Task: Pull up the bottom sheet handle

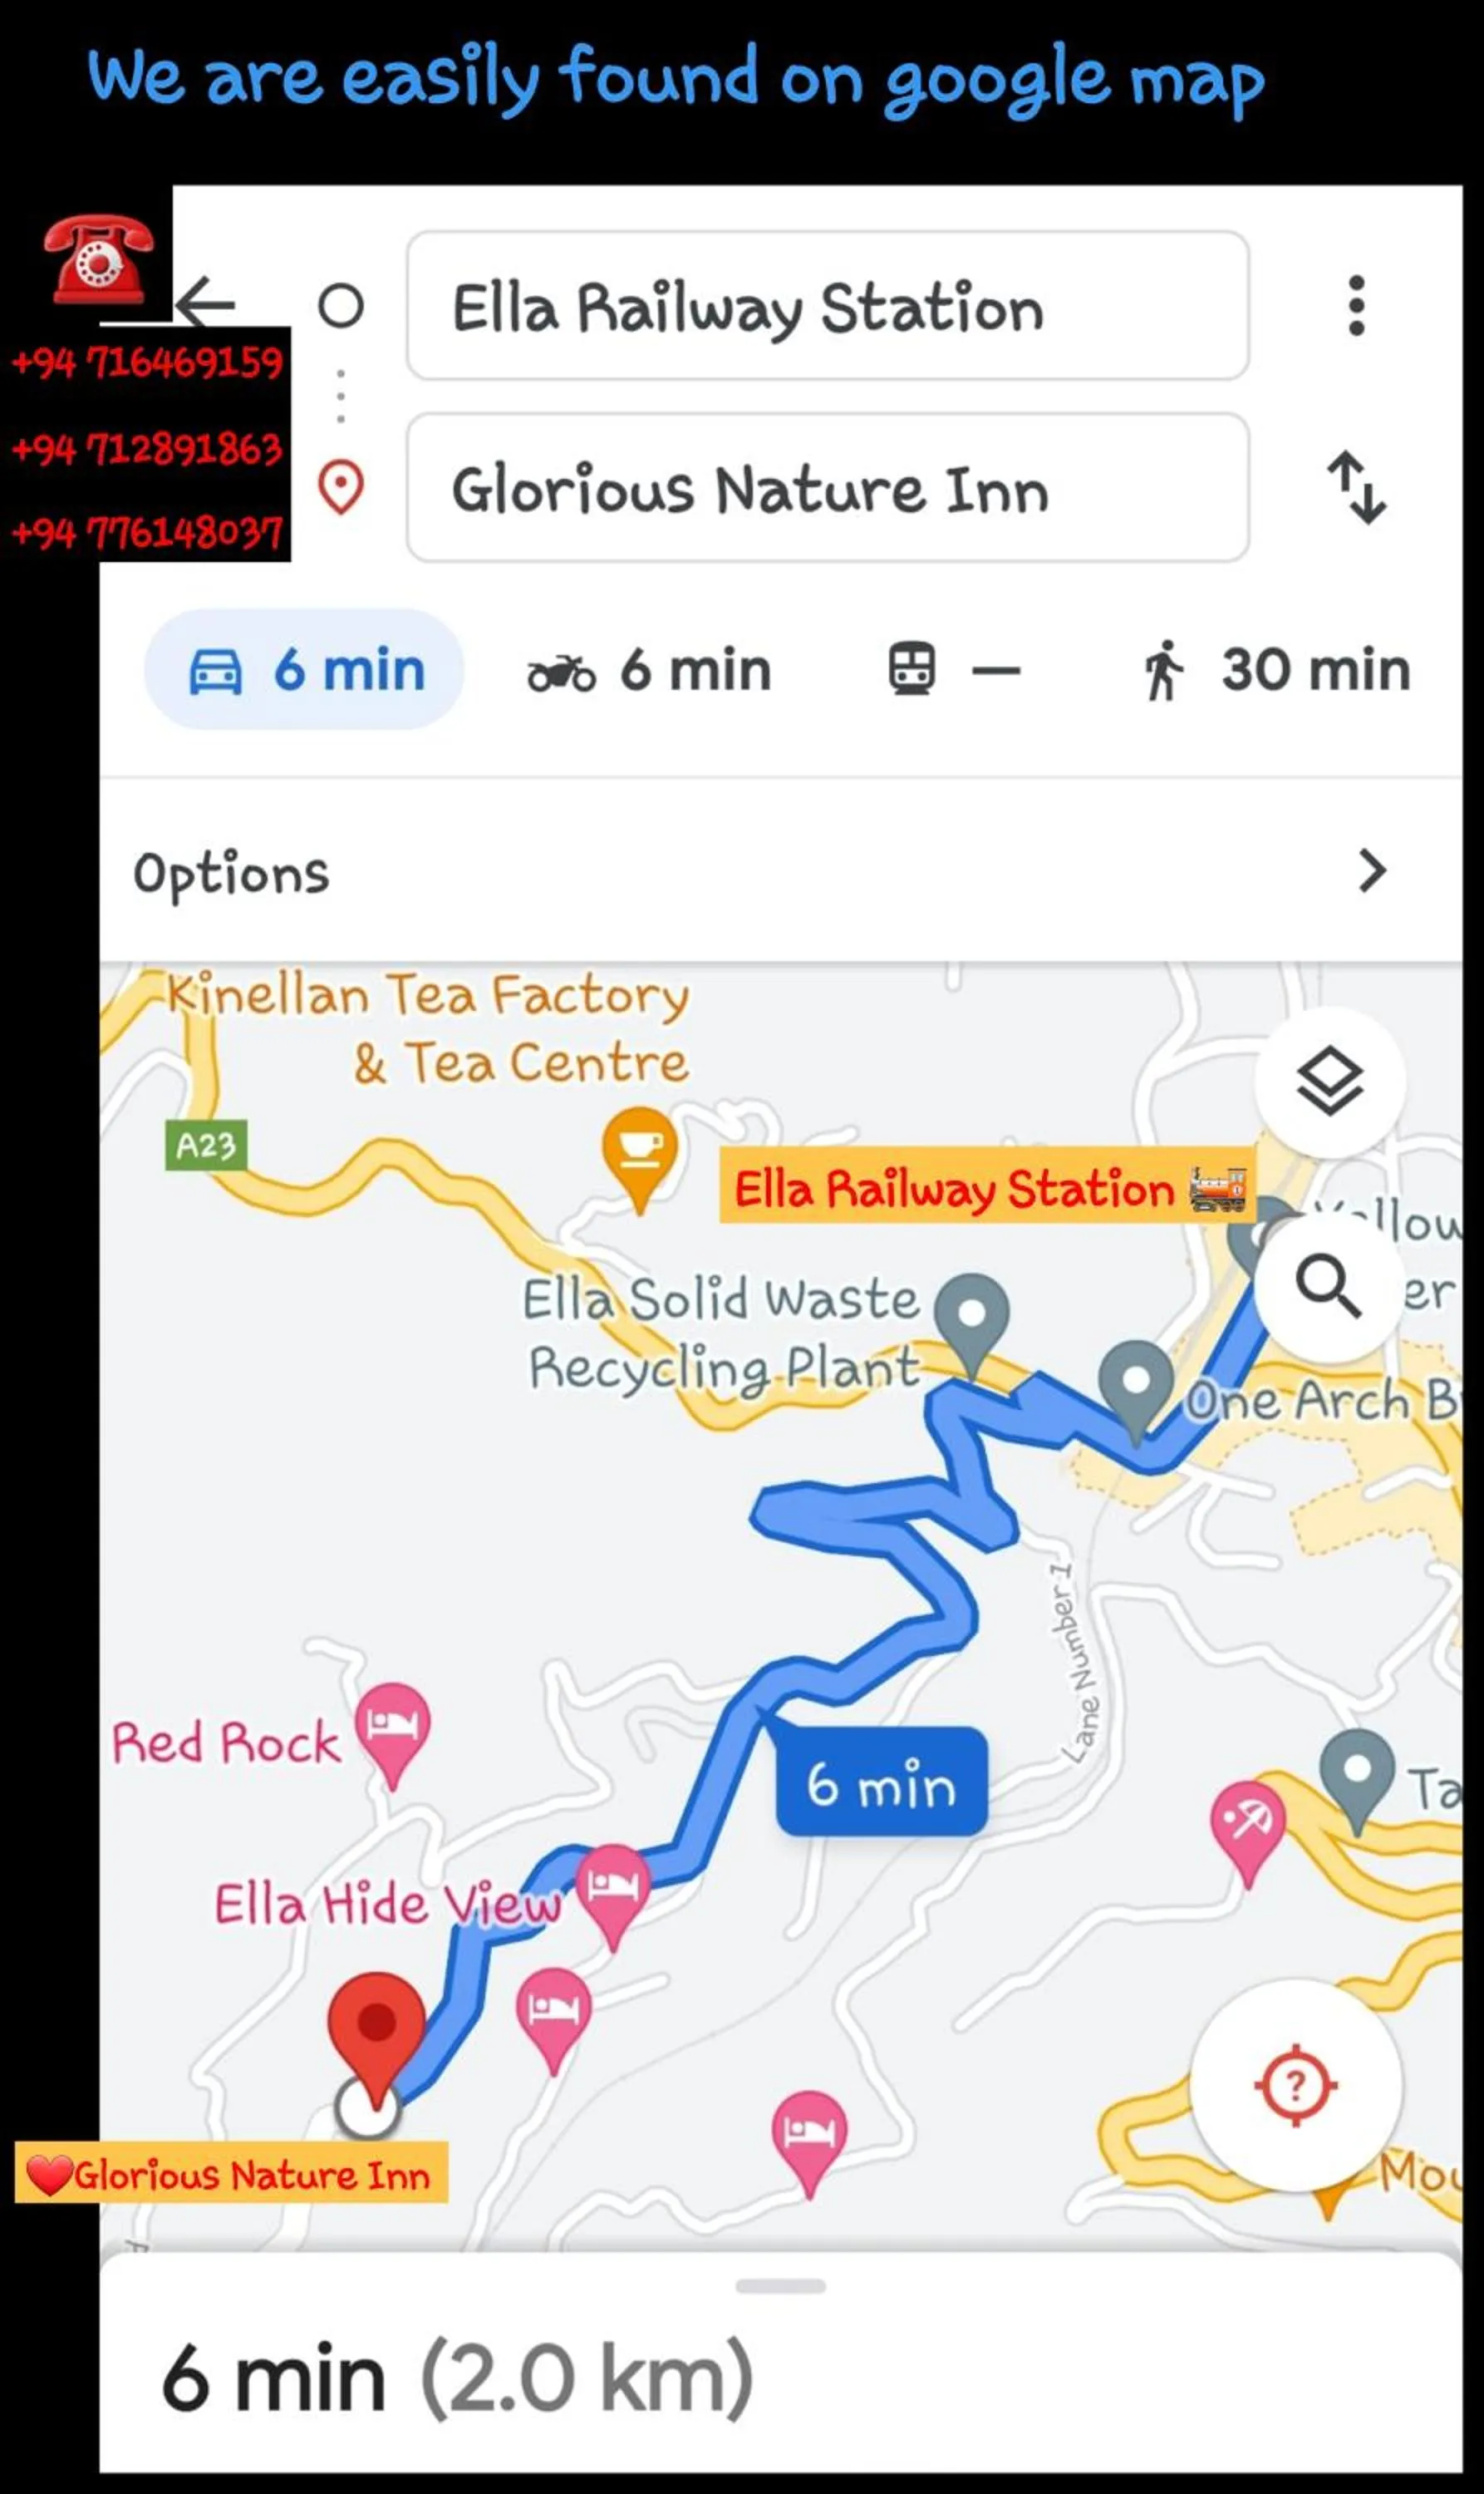Action: 780,2286
